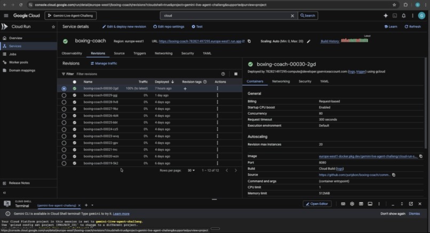Image resolution: width=430 pixels, height=233 pixels.
Task: Click Manage traffic
Action: [103, 63]
